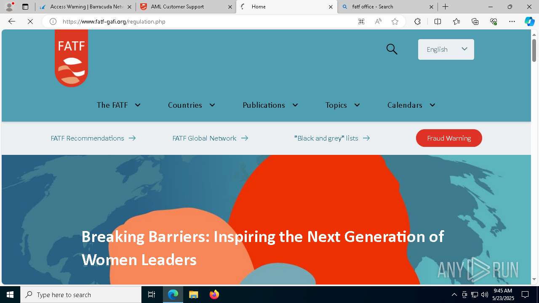Toggle Split screen view icon
Image resolution: width=539 pixels, height=303 pixels.
438,21
